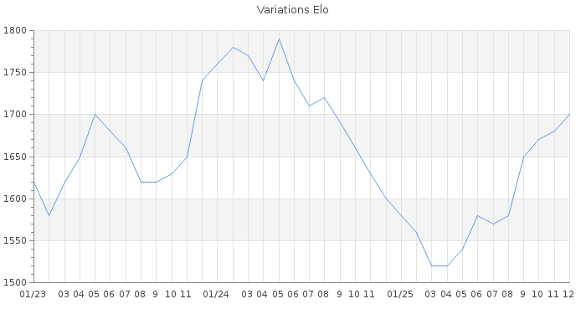This screenshot has height=335, width=586.
Task: Click the 1500 y-axis label
Action: [x=15, y=282]
